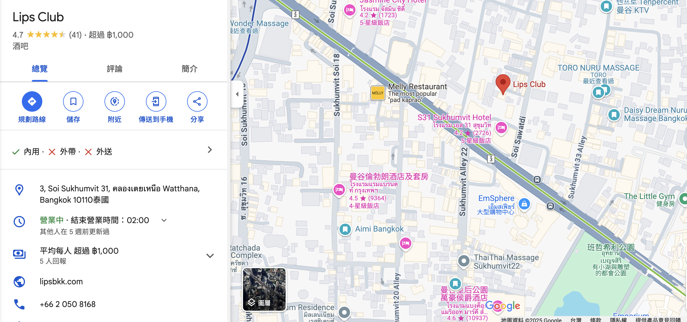The image size is (687, 322).
Task: Collapse the side panel arrow
Action: tap(237, 94)
